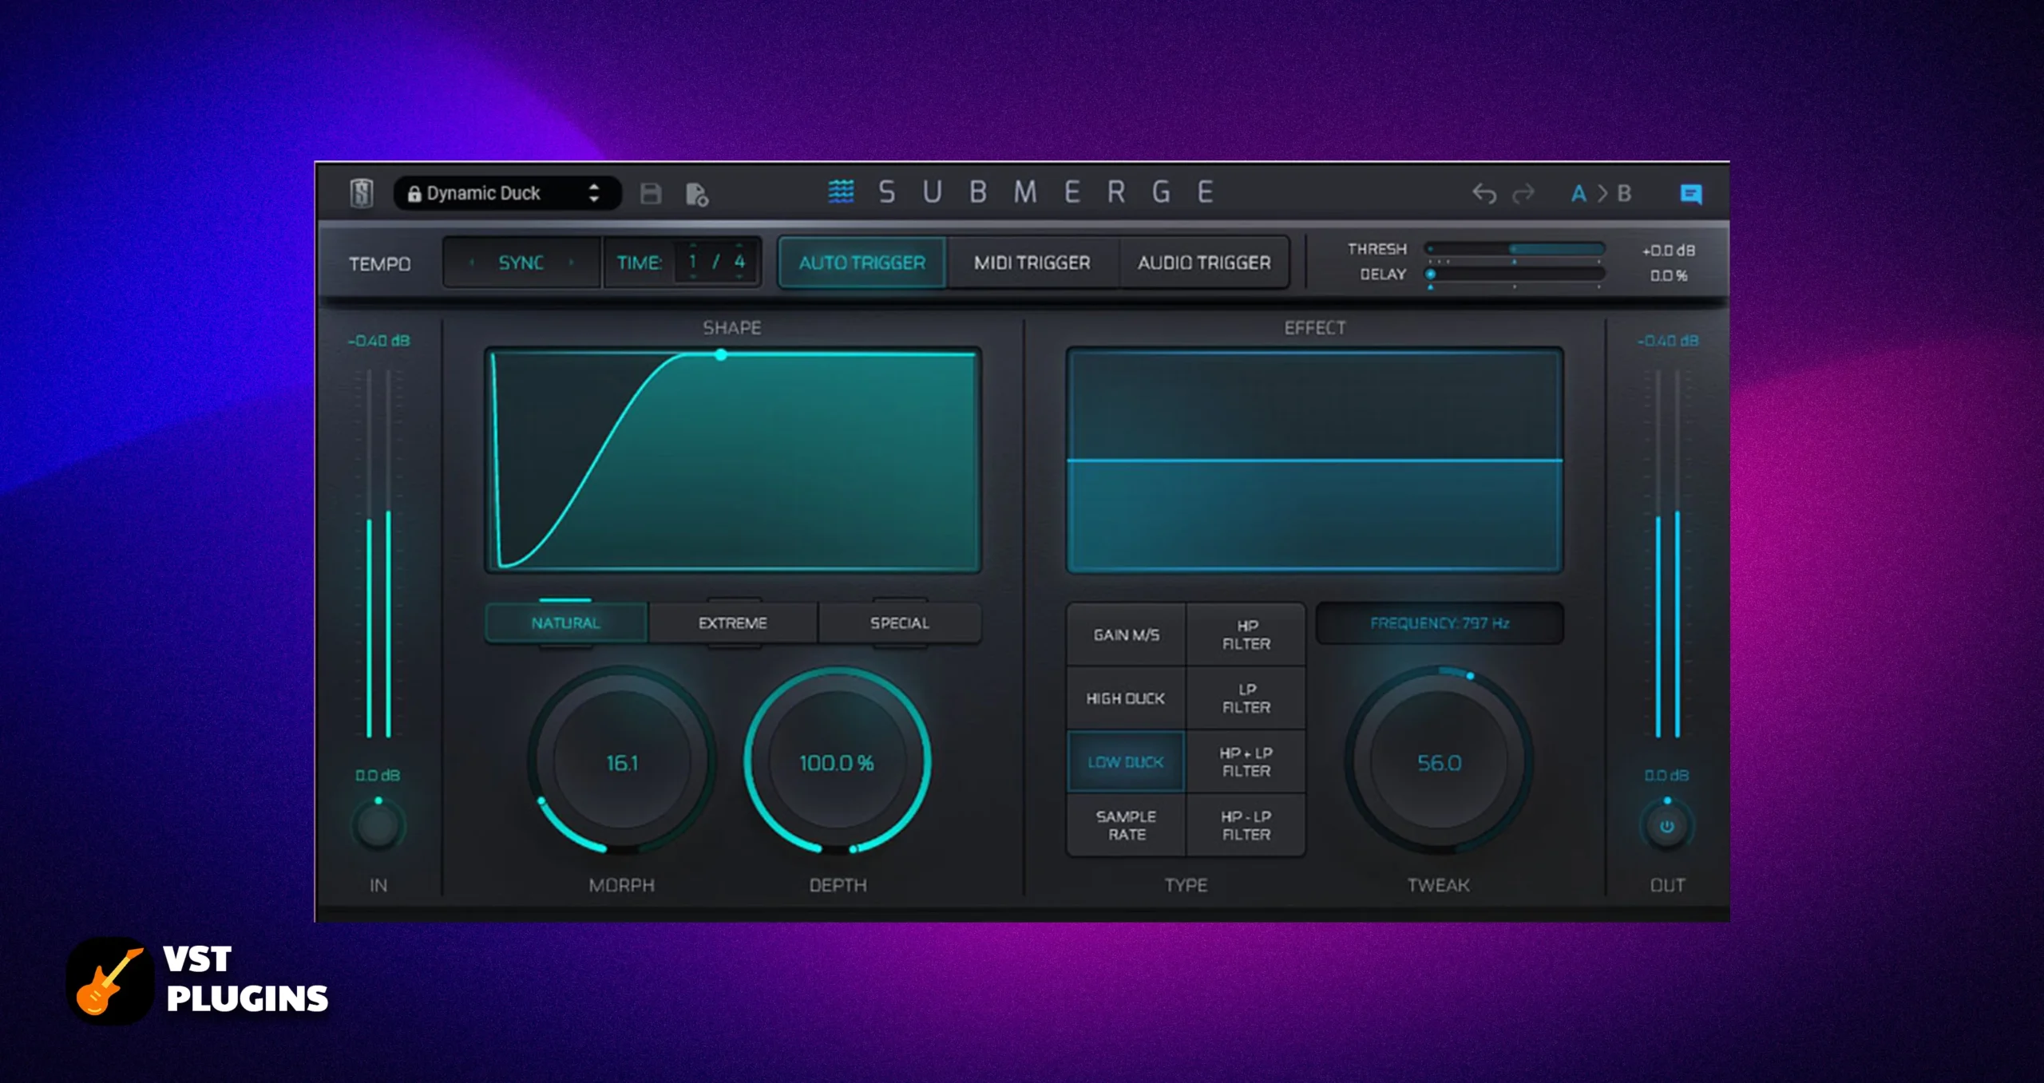The height and width of the screenshot is (1083, 2044).
Task: Click the IN gain knob
Action: 378,825
